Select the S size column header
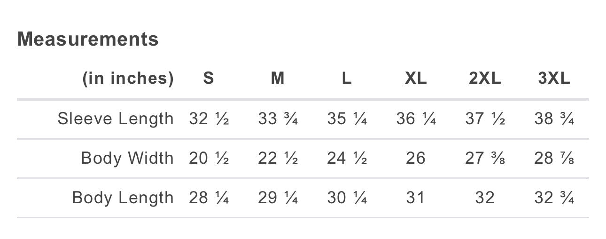Screen dimensions: 606x239 point(209,78)
